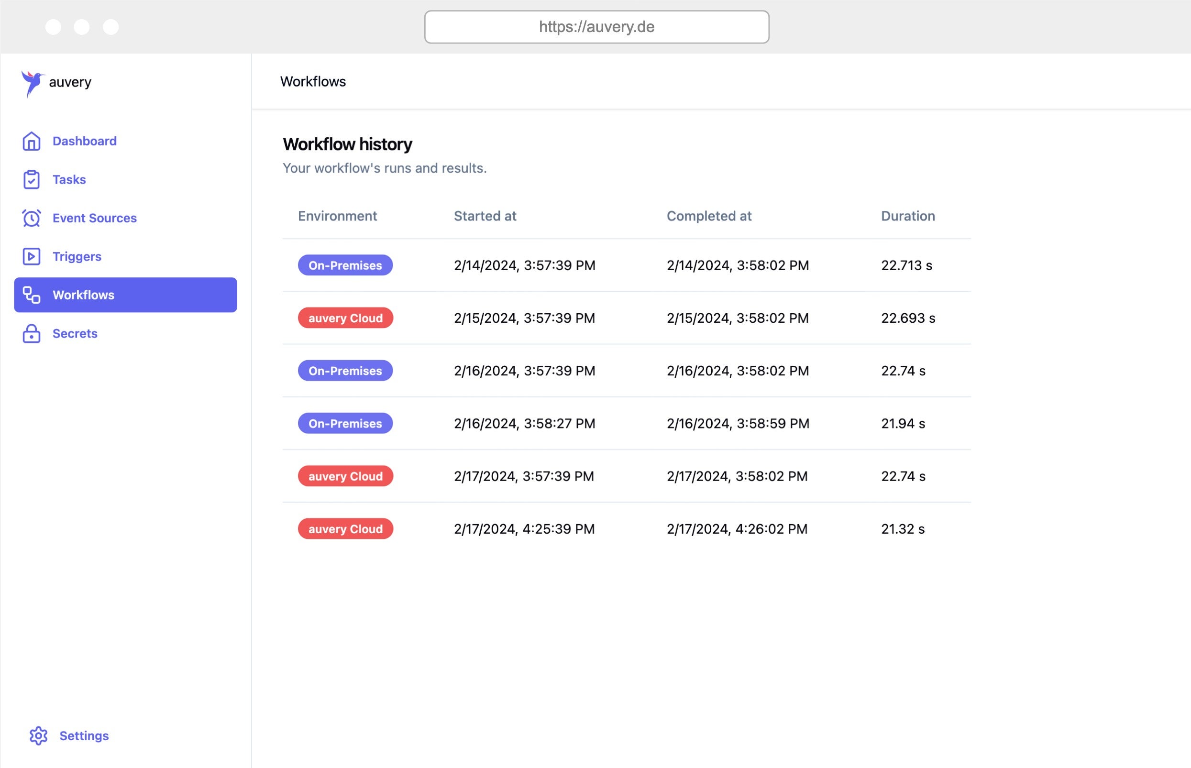Click the browser address bar
Viewport: 1191px width, 768px height.
(x=596, y=27)
